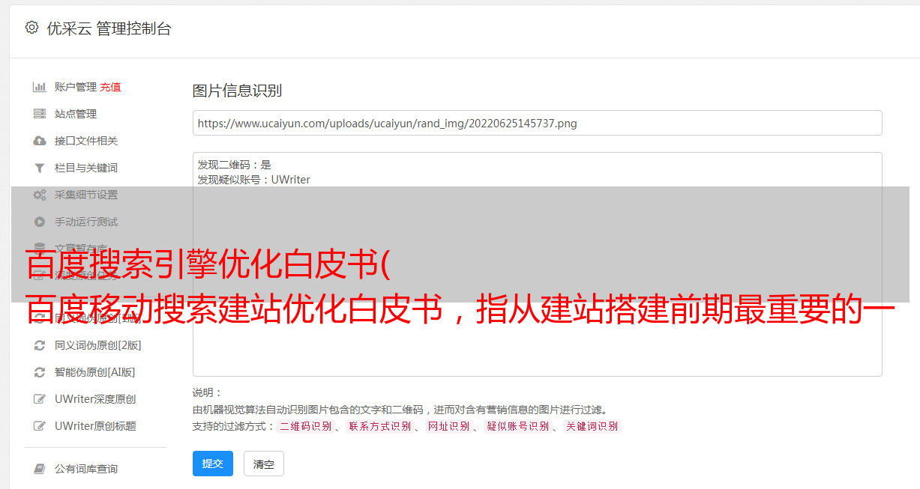Viewport: 920px width, 489px height.
Task: Click the description sentence starting 由机器视觉算法
Action: click(400, 410)
